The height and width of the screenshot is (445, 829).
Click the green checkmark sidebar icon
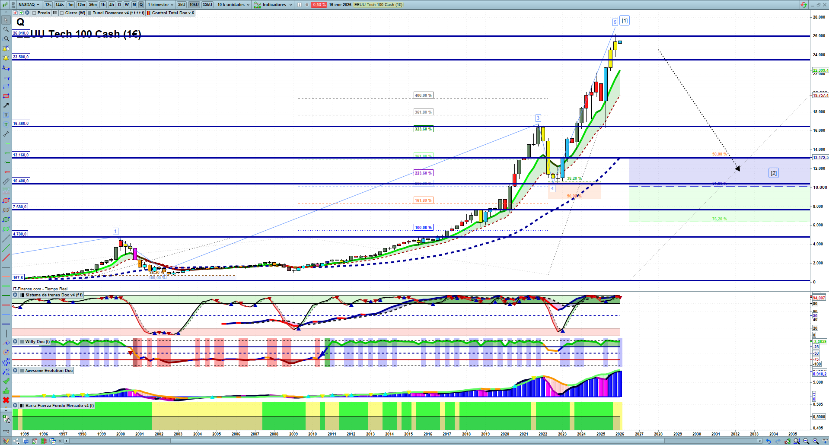tap(6, 381)
